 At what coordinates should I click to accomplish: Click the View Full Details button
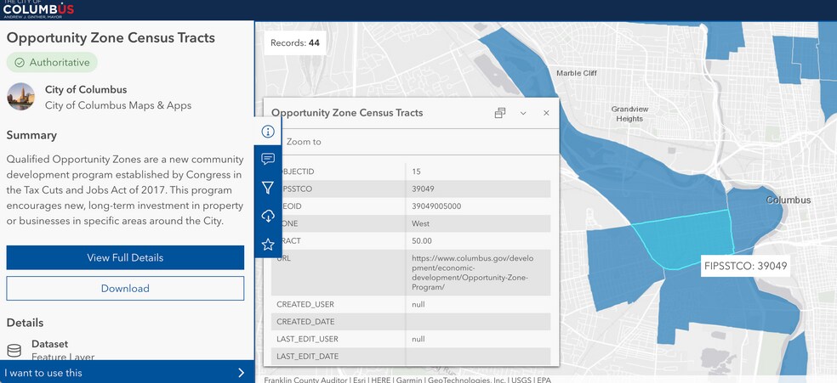click(x=125, y=257)
